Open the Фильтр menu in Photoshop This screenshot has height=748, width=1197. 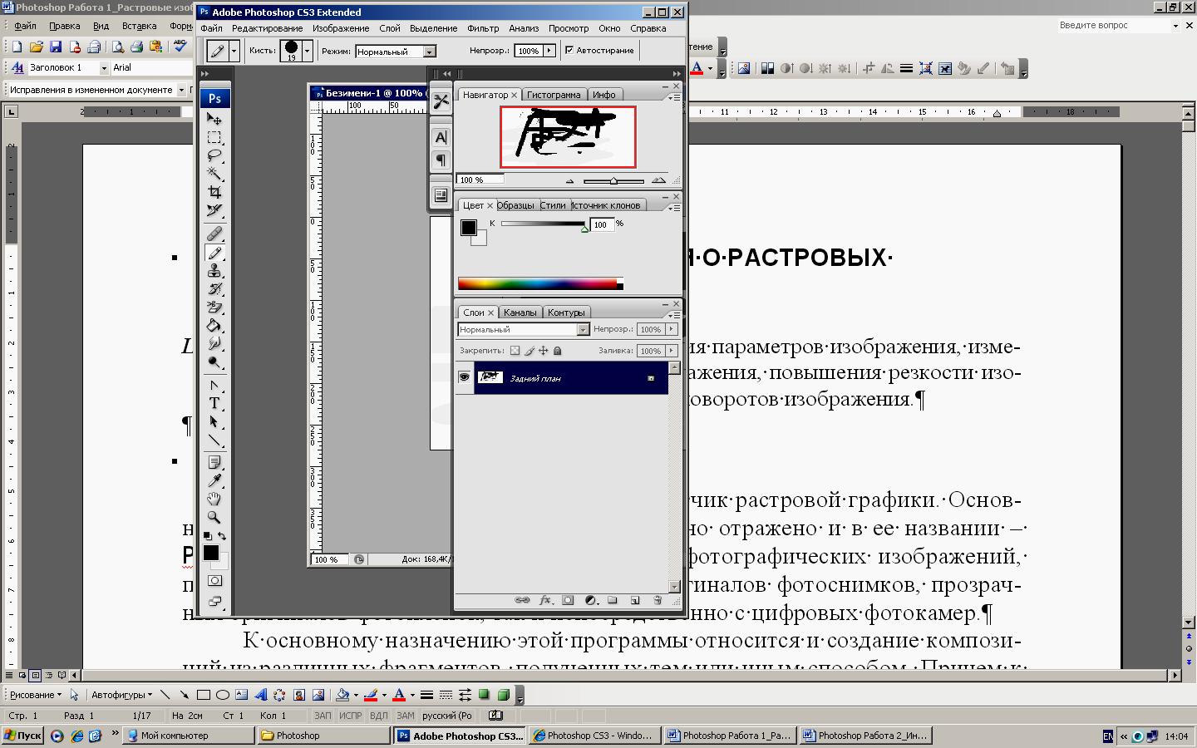(x=483, y=28)
